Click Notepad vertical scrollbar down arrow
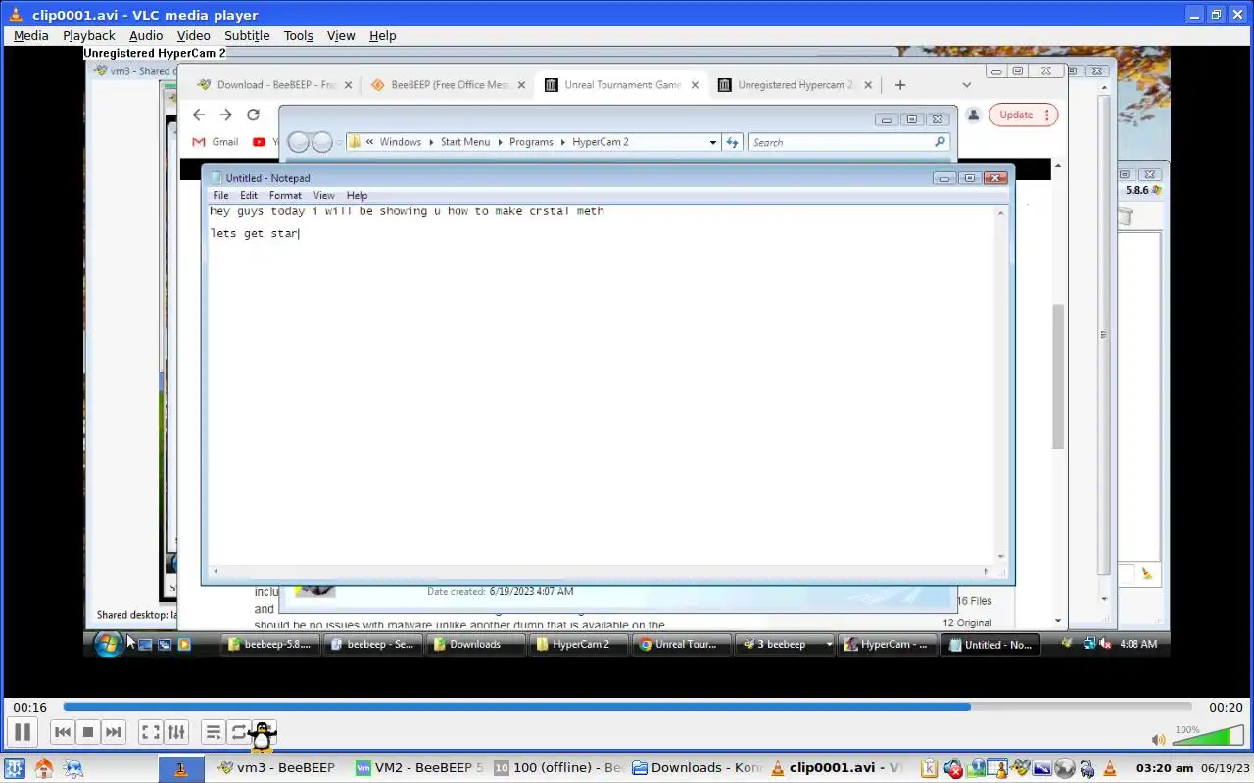 [1001, 556]
